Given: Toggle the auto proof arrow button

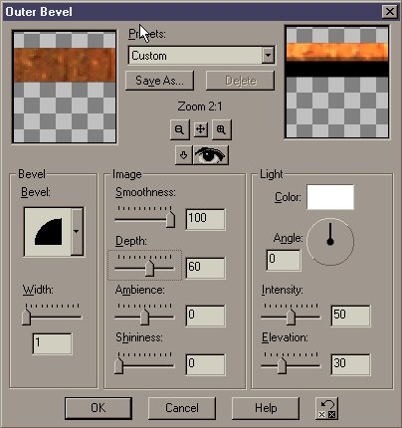Looking at the screenshot, I should [184, 155].
